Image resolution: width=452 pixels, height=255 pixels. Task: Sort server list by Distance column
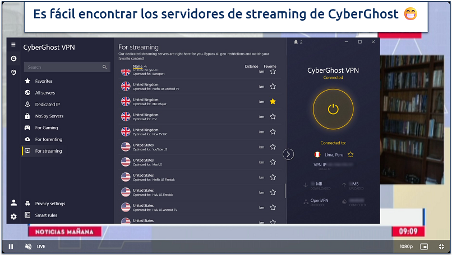tap(251, 66)
